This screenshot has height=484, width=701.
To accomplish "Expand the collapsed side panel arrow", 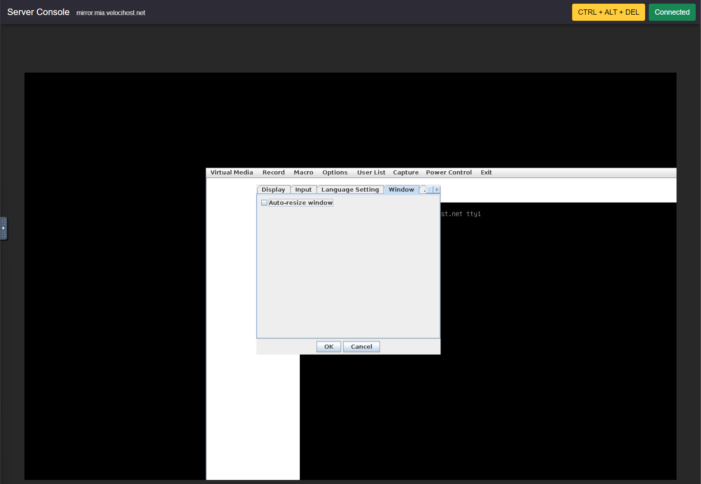I will point(4,229).
